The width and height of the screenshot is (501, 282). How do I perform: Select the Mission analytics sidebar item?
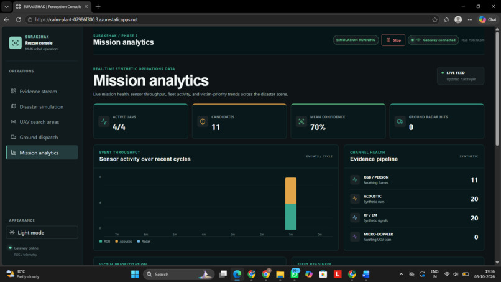[x=42, y=153]
